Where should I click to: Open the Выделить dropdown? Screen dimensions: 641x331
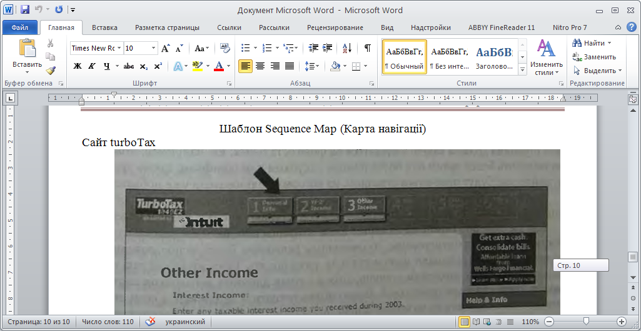coord(597,71)
